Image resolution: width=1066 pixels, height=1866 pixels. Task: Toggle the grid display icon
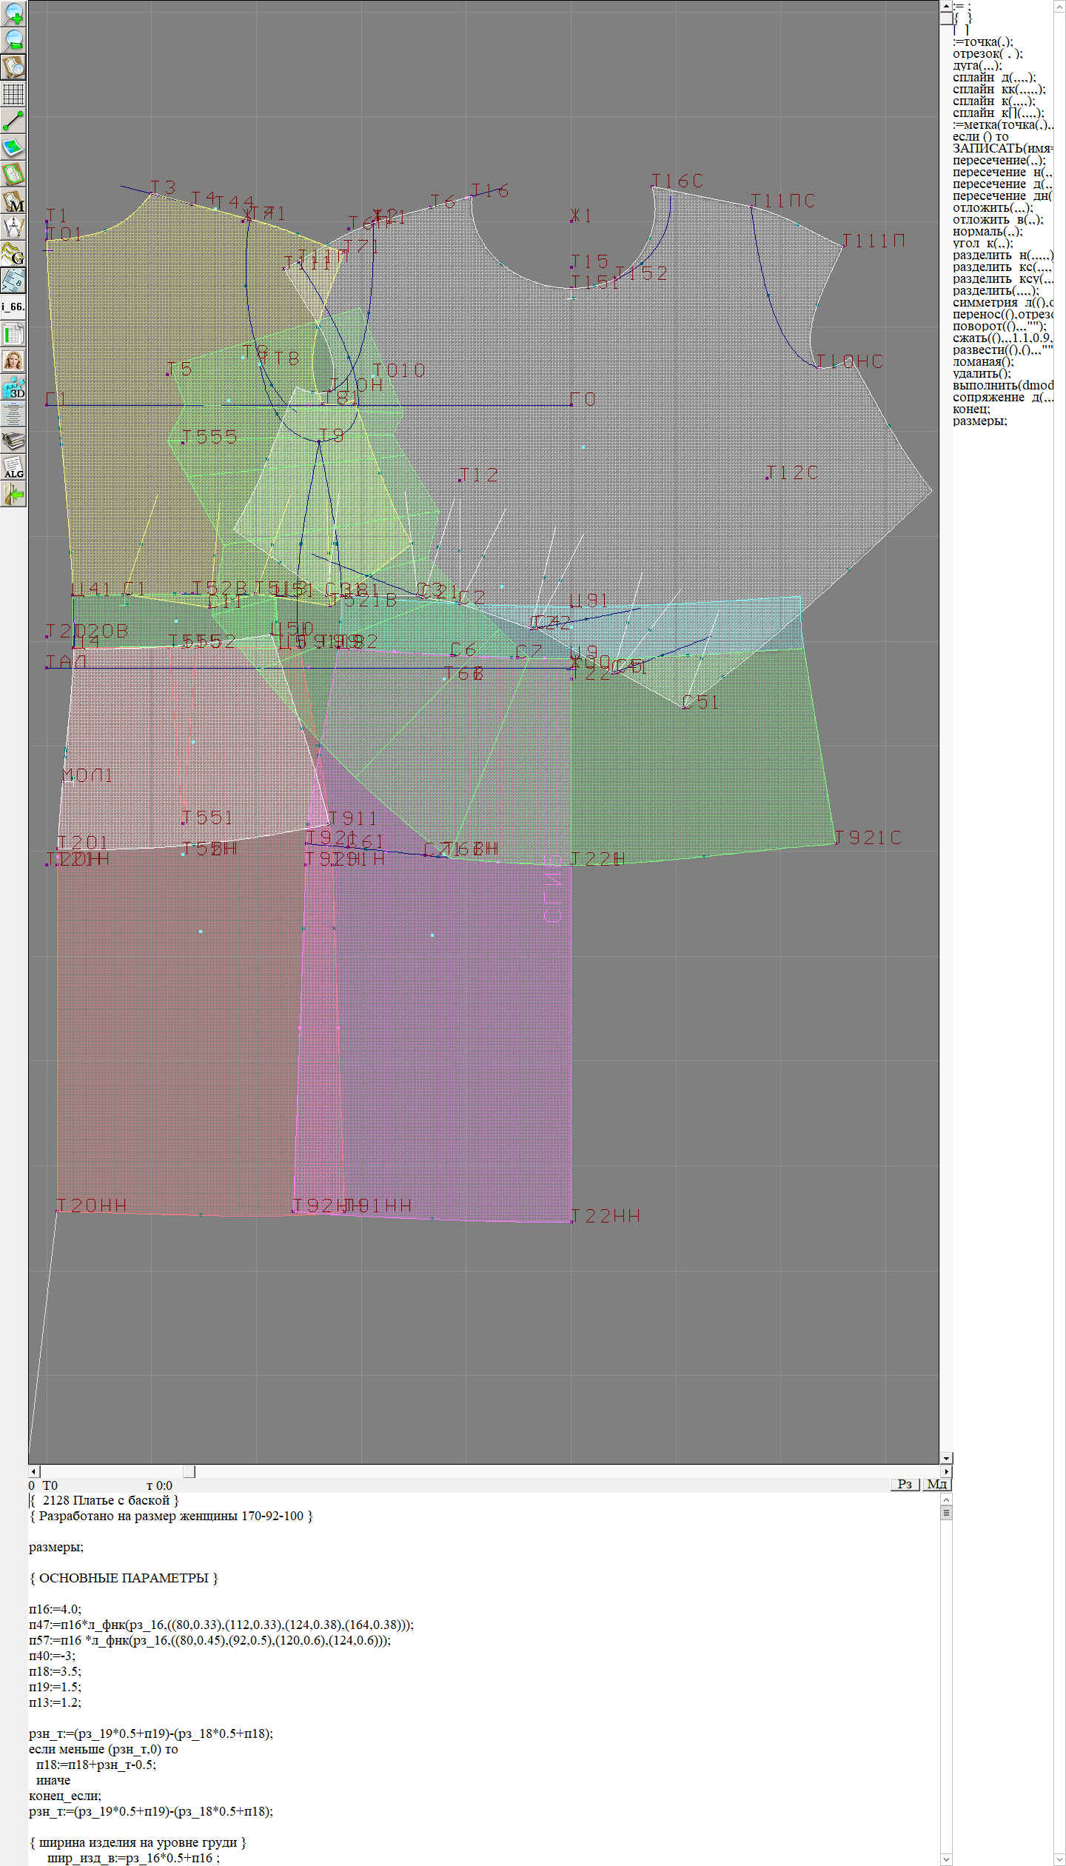[x=13, y=94]
